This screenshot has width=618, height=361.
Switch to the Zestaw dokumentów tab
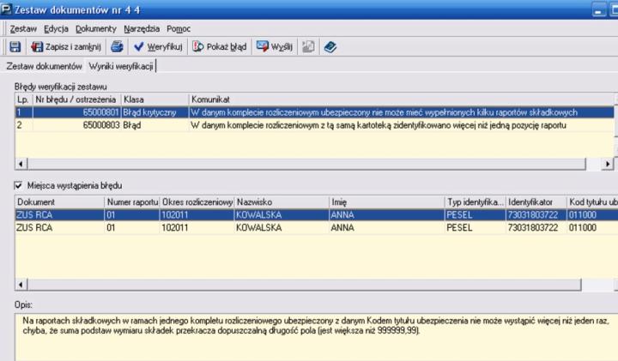click(x=43, y=66)
